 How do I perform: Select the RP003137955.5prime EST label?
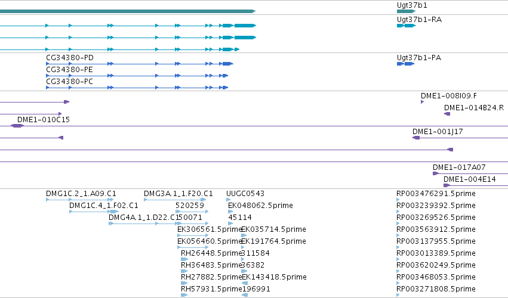click(x=436, y=242)
